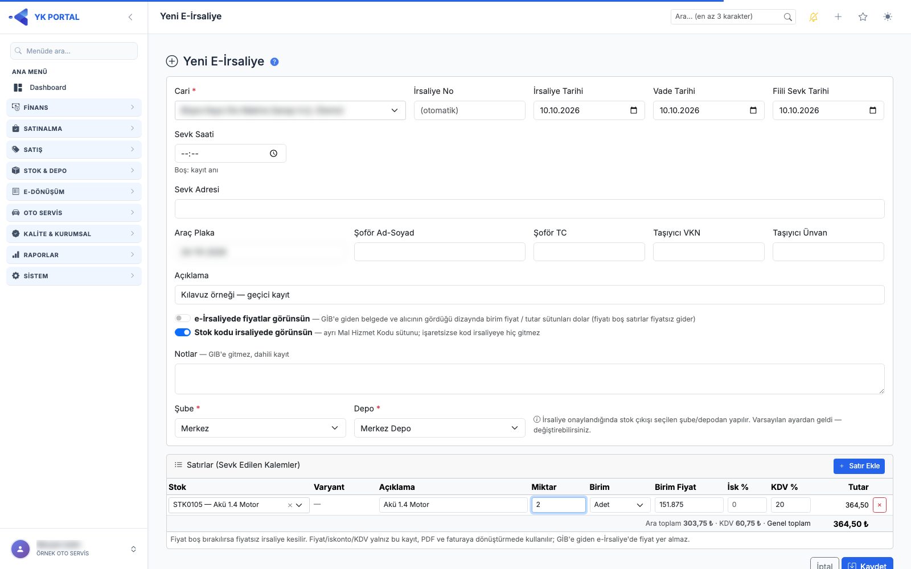
Task: Click the Sevk Adresi input field
Action: click(x=530, y=209)
